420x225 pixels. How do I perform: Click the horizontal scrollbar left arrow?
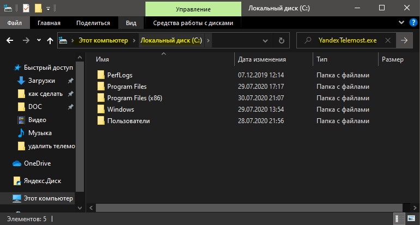pyautogui.click(x=90, y=208)
